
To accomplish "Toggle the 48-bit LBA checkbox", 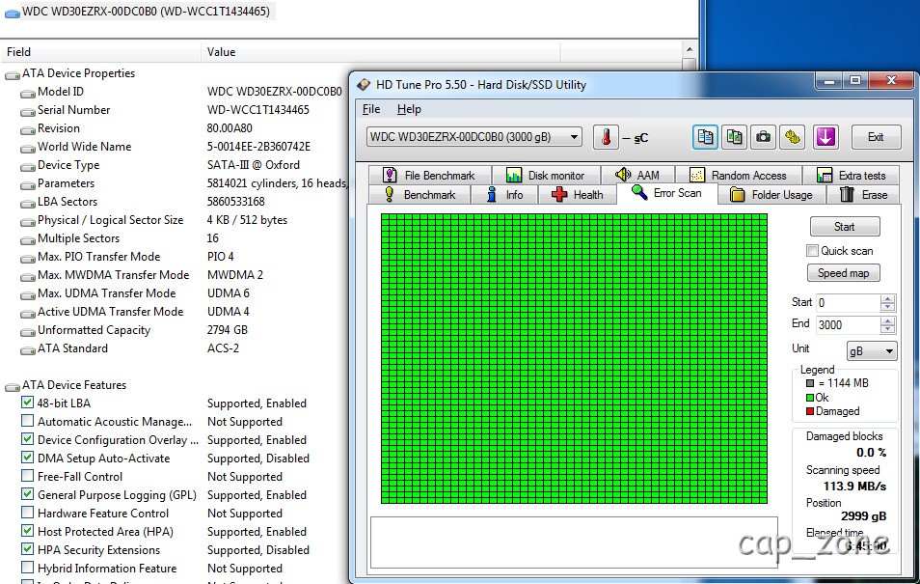I will [27, 403].
